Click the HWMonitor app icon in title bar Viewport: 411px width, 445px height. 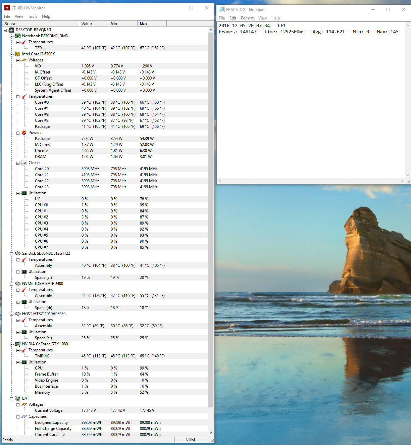click(7, 8)
